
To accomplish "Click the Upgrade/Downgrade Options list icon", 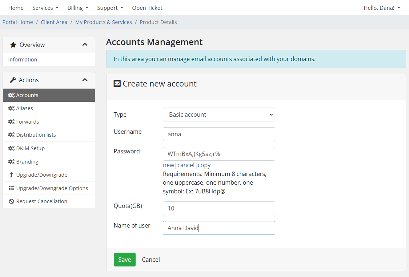I will coord(11,188).
